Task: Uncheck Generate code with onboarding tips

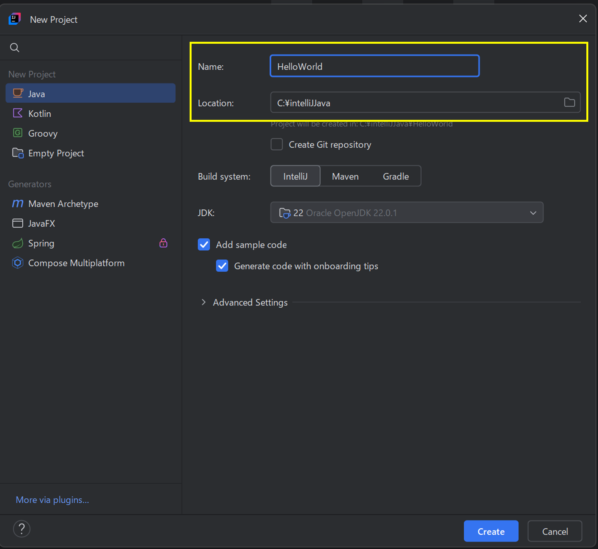Action: [222, 266]
